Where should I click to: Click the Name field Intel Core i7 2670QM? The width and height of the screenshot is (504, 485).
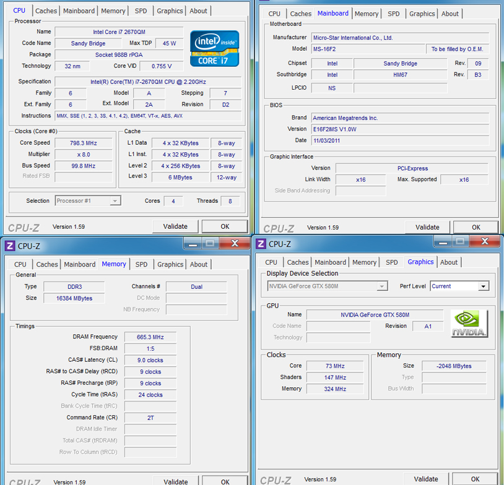pos(119,32)
